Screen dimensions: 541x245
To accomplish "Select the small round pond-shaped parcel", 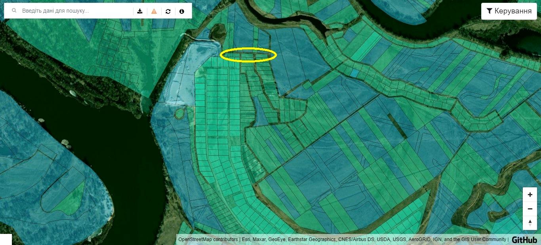I will coord(180,114).
